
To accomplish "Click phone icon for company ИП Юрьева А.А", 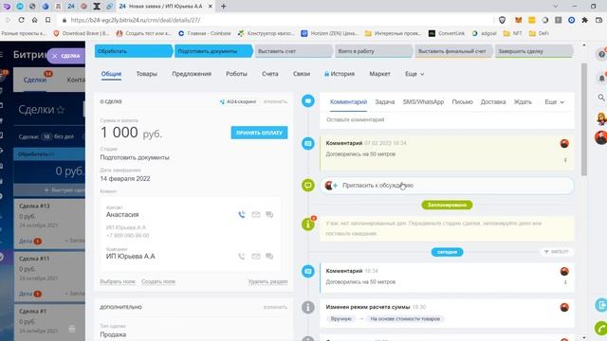I will tap(242, 256).
